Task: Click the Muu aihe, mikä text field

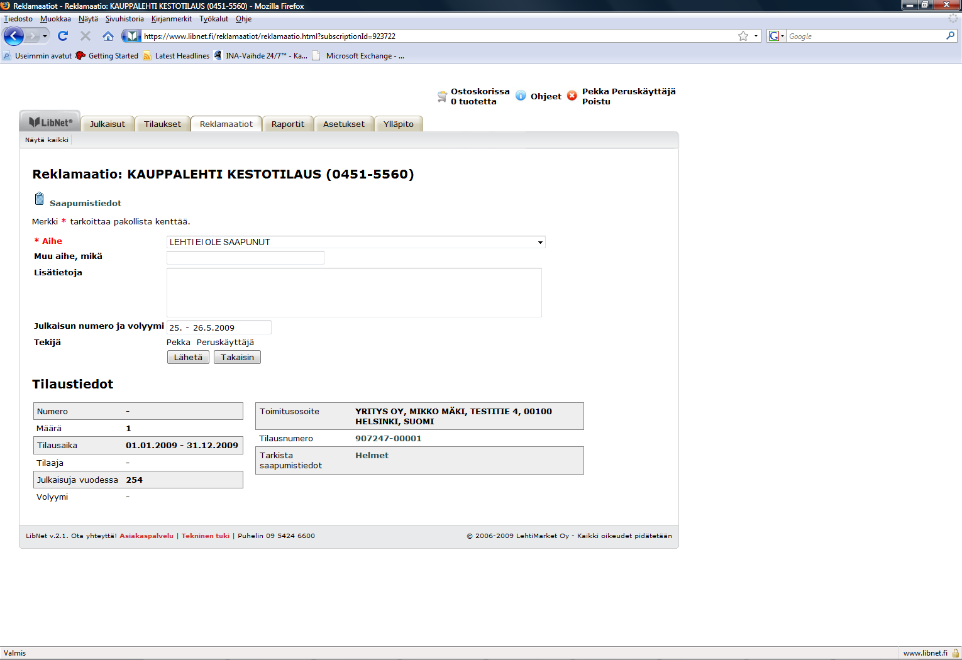Action: coord(245,257)
